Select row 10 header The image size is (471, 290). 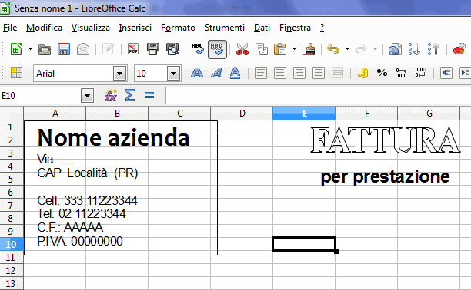[12, 244]
